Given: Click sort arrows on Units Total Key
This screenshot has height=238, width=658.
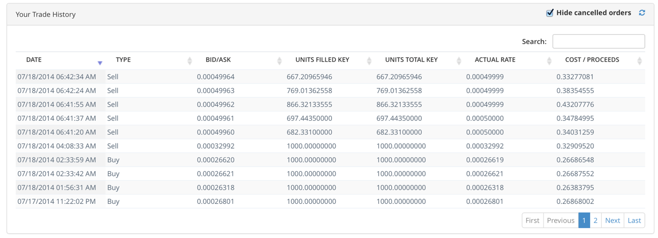Looking at the screenshot, I should click(459, 61).
